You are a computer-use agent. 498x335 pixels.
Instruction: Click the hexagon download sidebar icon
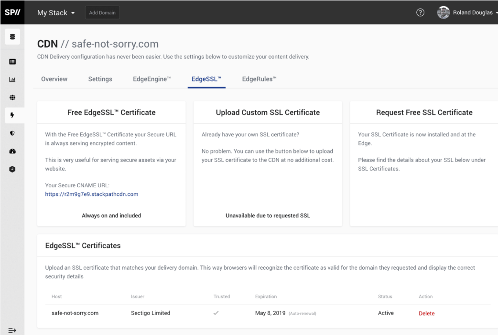(x=12, y=168)
